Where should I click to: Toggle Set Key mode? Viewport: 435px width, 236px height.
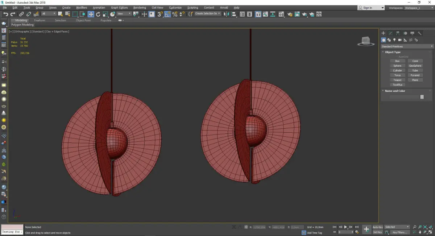click(x=377, y=232)
